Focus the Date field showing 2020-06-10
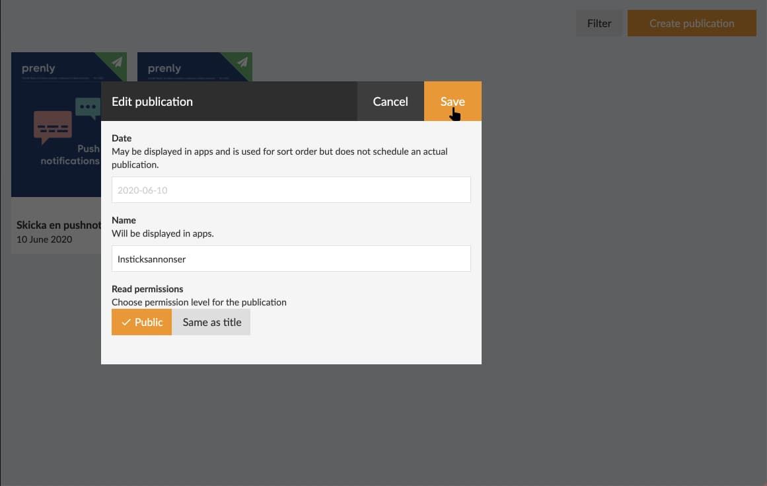 [291, 190]
